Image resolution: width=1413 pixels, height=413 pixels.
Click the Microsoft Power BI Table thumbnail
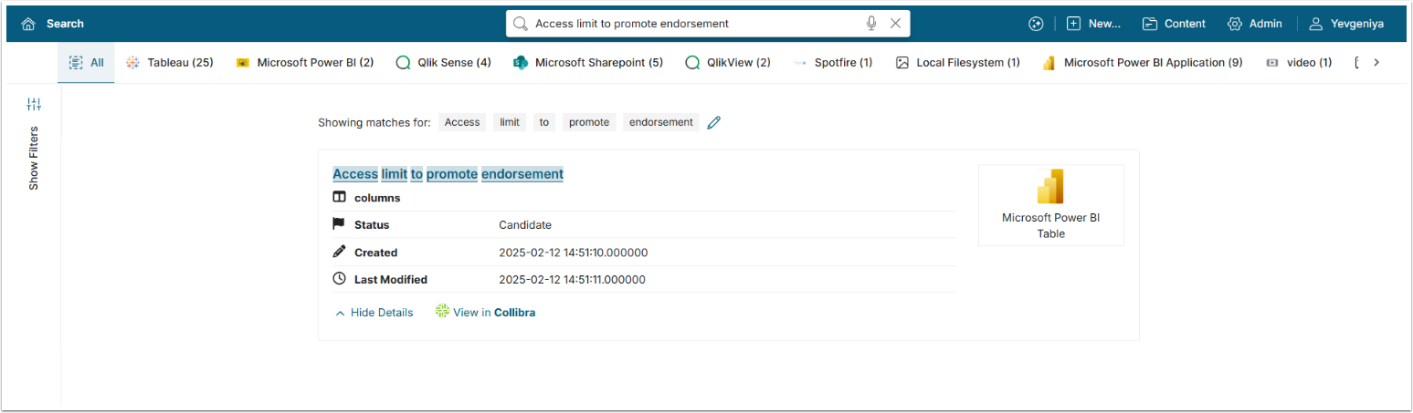coord(1050,205)
